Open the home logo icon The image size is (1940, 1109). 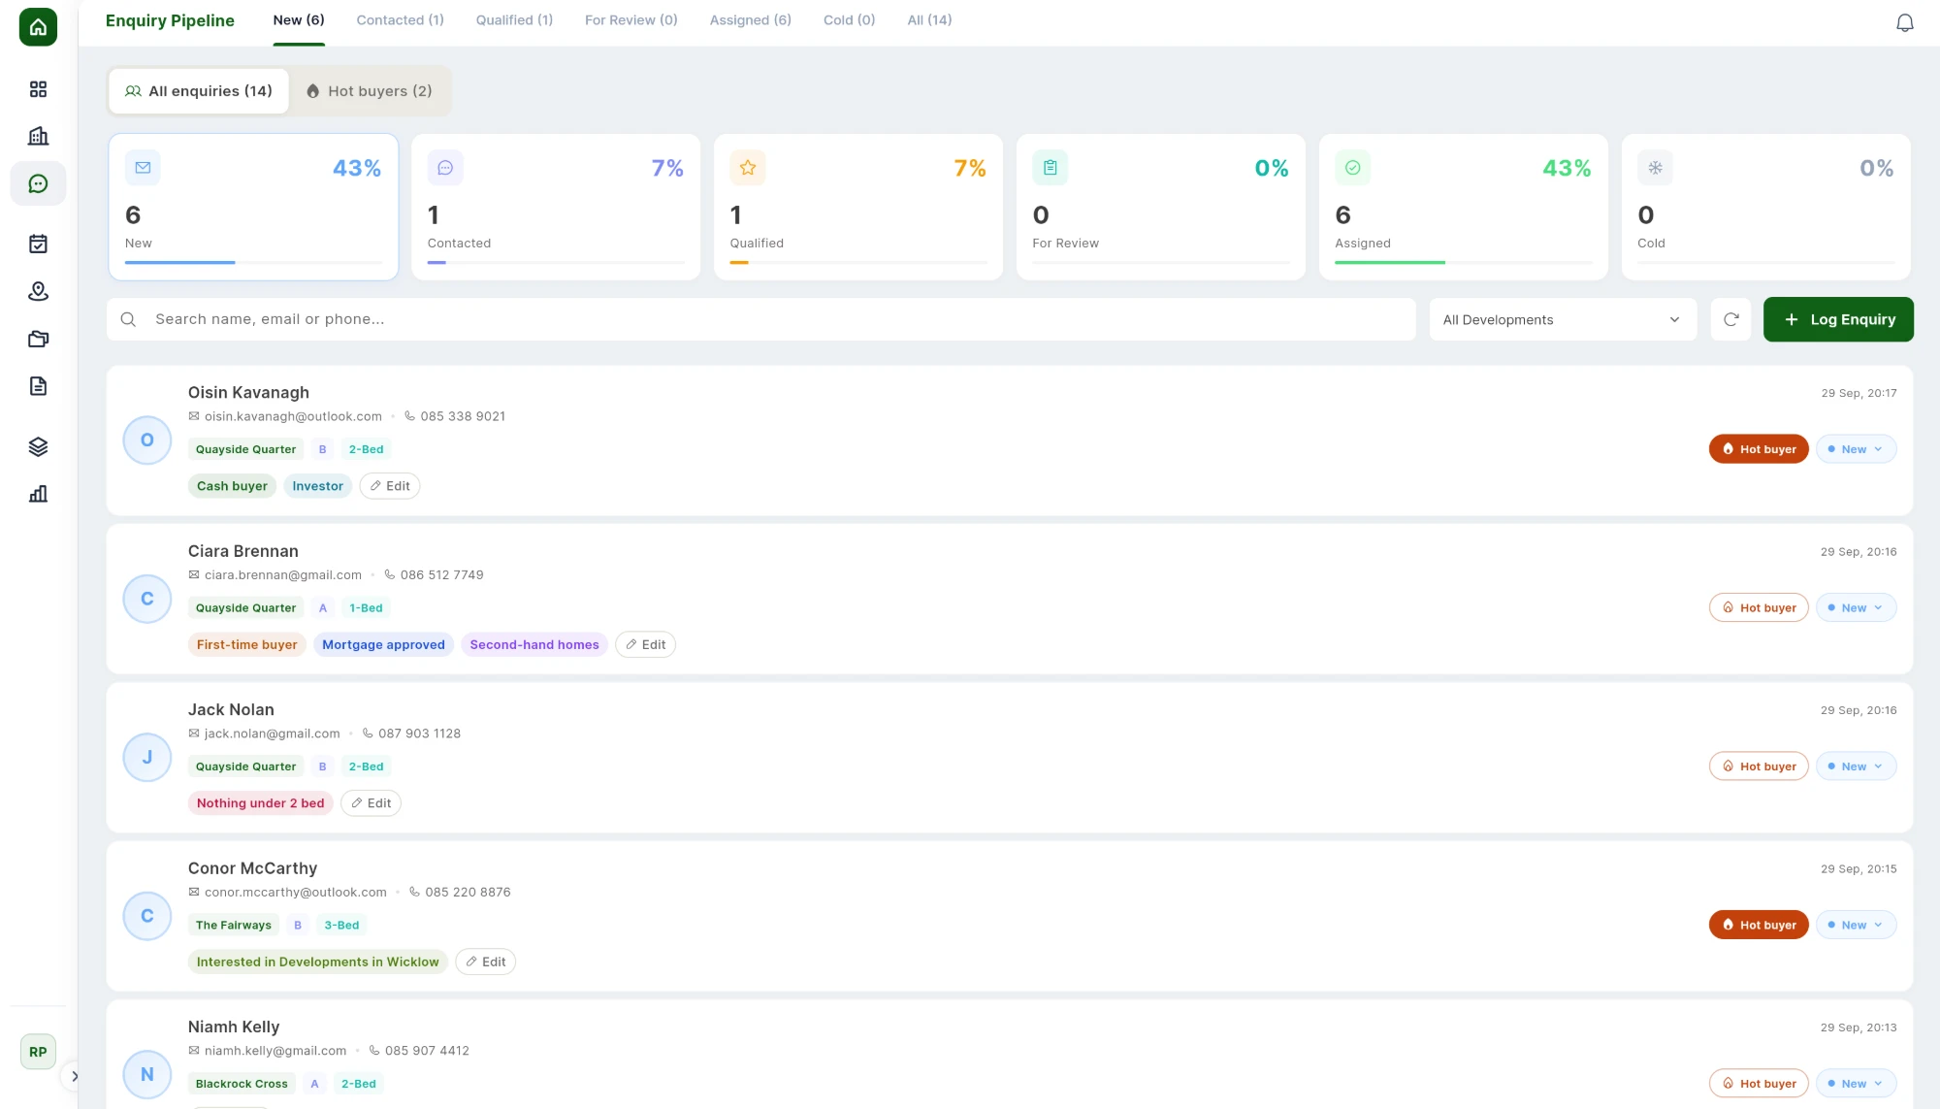click(x=38, y=26)
